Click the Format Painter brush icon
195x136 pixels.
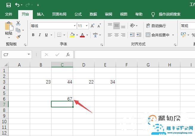click(x=18, y=37)
